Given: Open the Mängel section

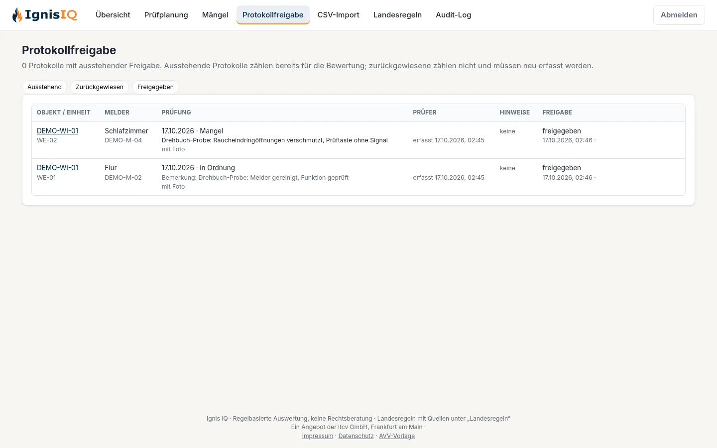Looking at the screenshot, I should pos(215,15).
